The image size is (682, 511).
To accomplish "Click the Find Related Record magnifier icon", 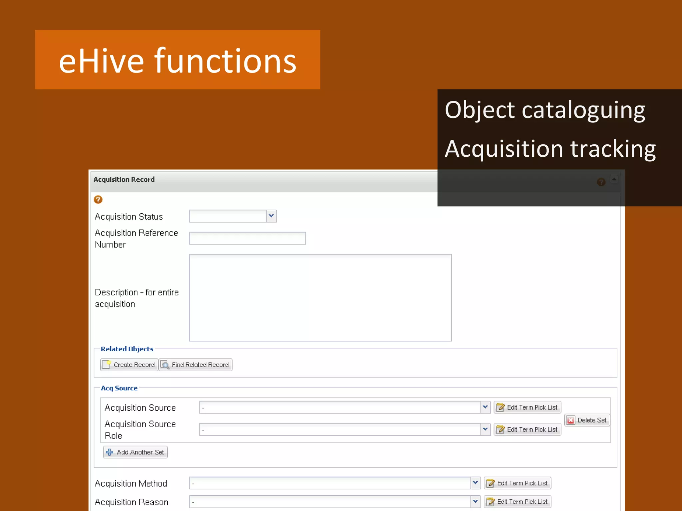I will (165, 365).
